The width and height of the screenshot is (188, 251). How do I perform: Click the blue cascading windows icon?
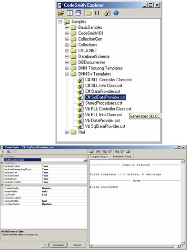[78, 13]
